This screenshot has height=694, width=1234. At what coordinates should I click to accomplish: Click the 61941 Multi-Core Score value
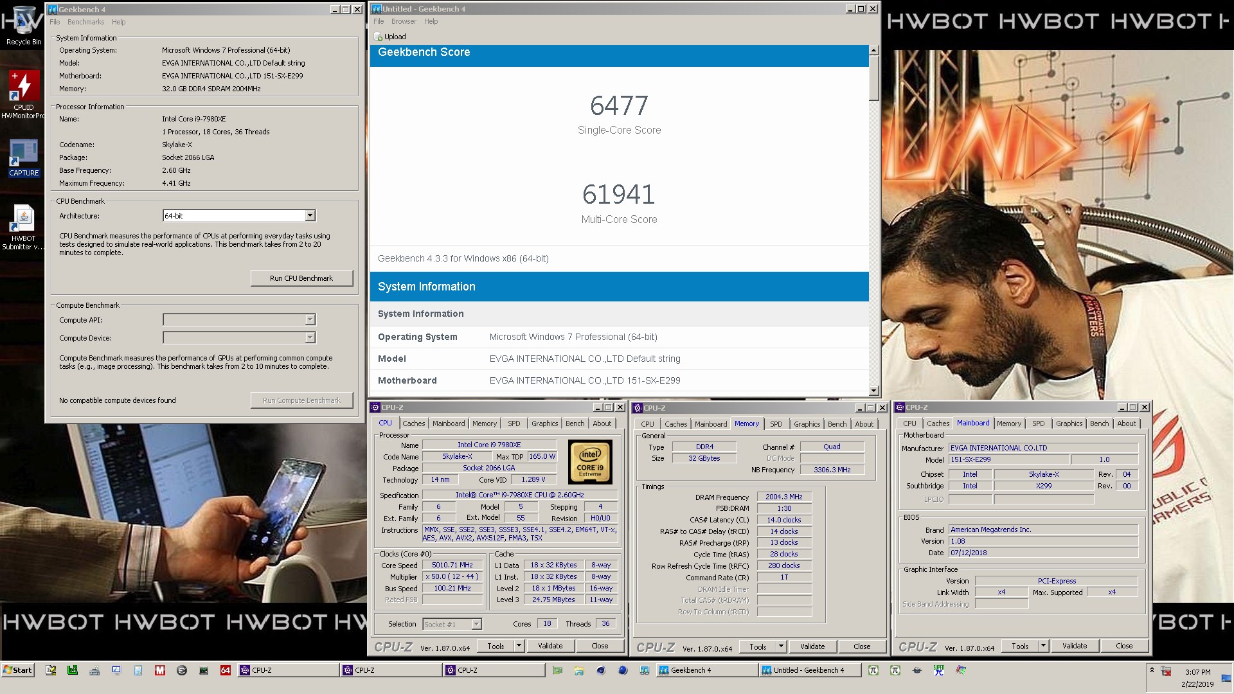618,194
